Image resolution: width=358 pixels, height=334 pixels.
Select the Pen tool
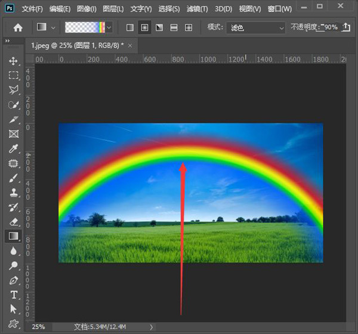(x=13, y=280)
